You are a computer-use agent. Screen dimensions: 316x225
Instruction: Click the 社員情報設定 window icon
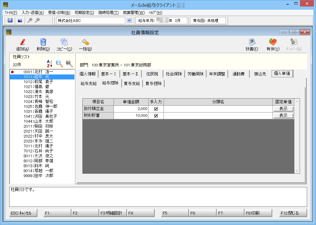tap(9, 32)
